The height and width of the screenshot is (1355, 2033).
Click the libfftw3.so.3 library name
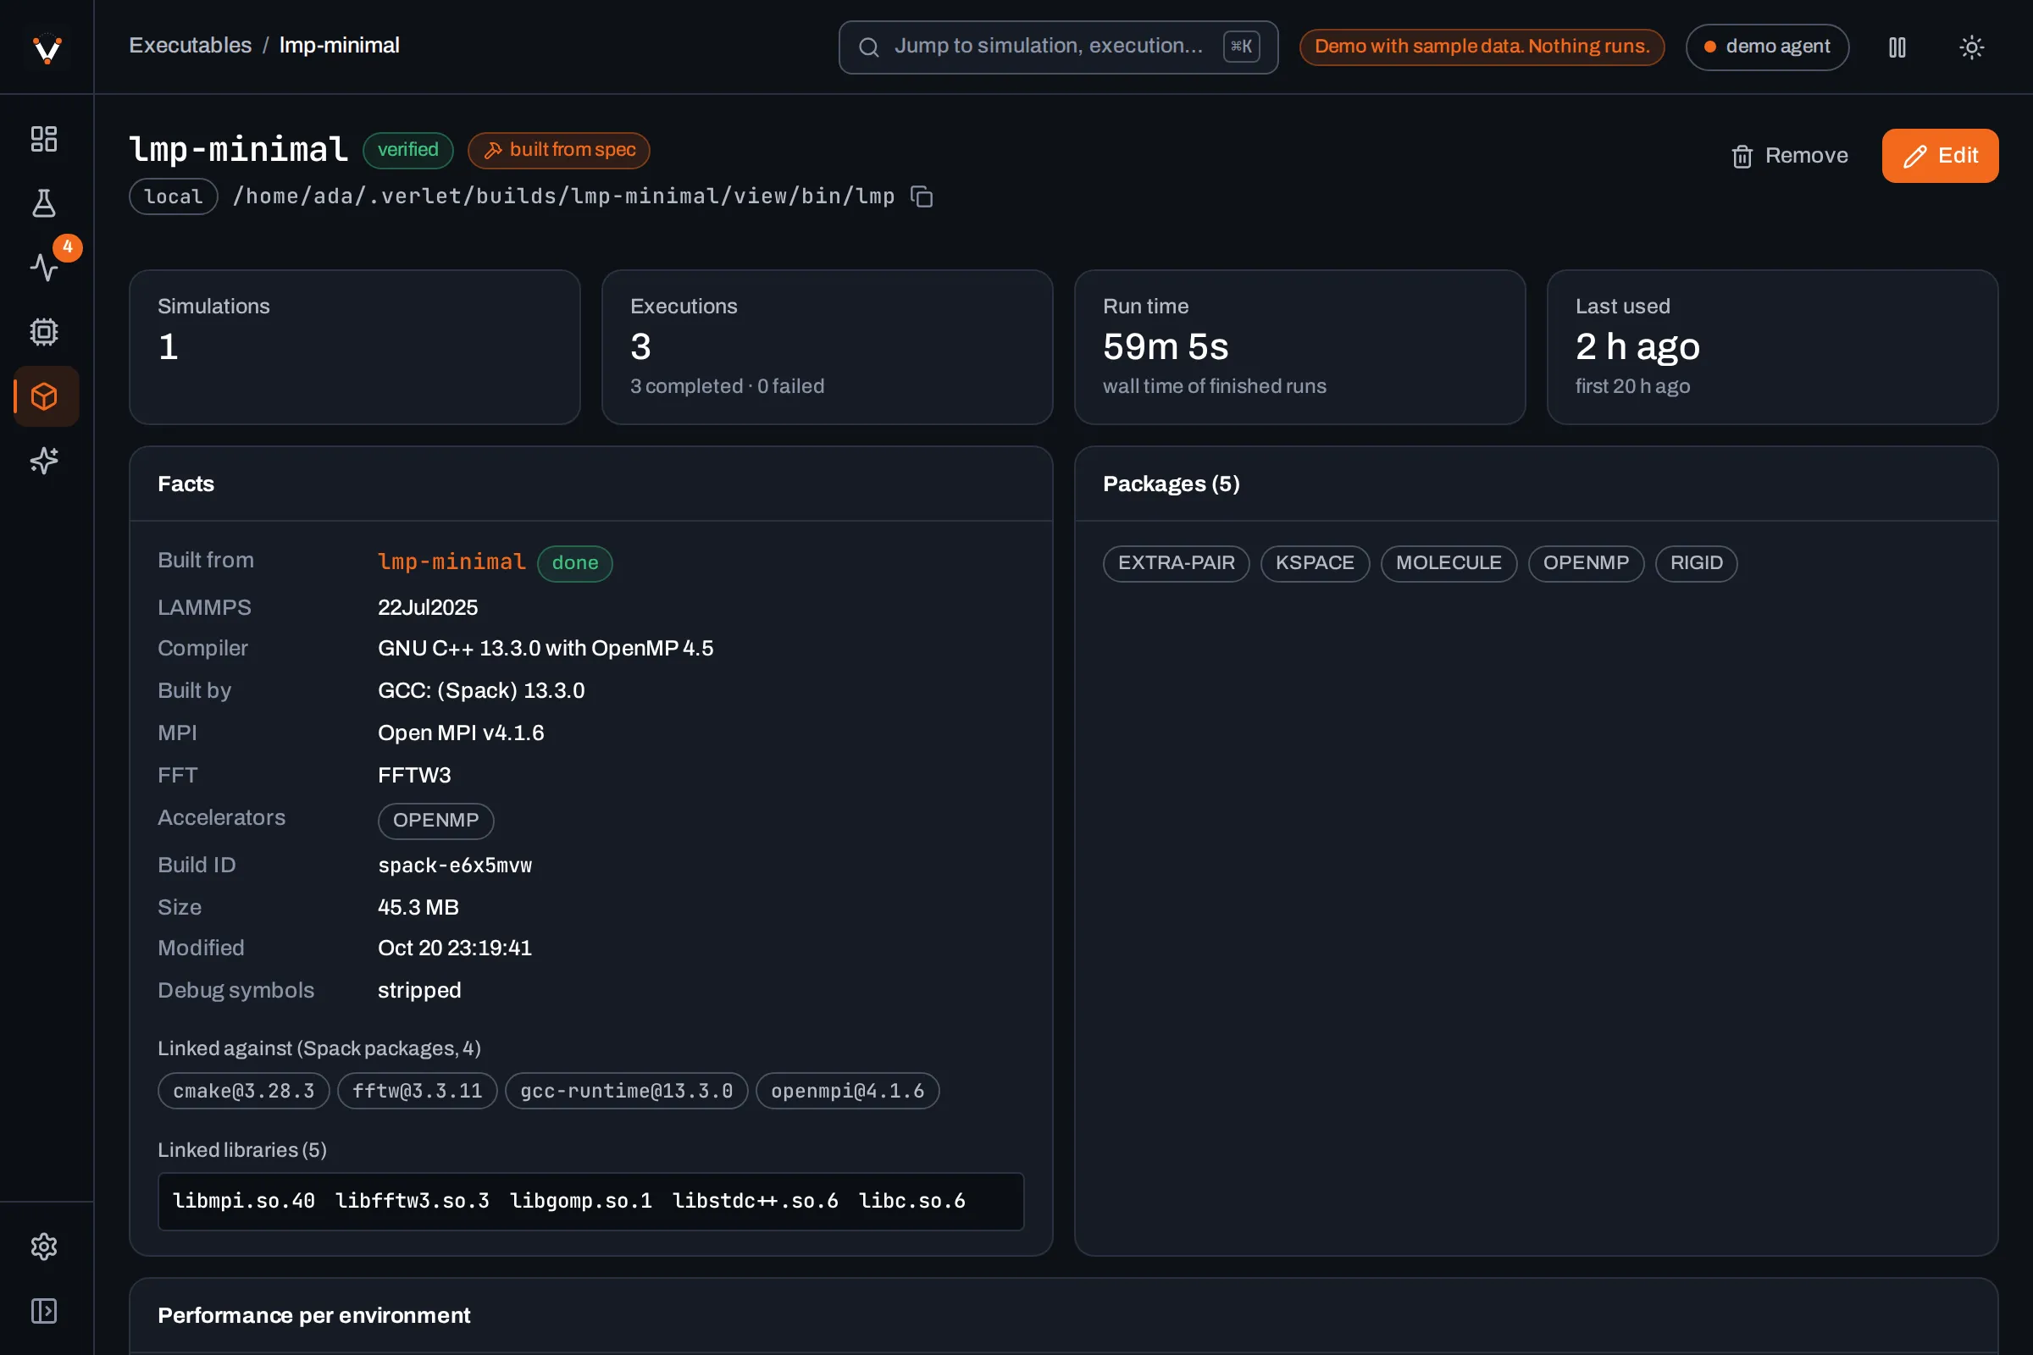click(413, 1201)
